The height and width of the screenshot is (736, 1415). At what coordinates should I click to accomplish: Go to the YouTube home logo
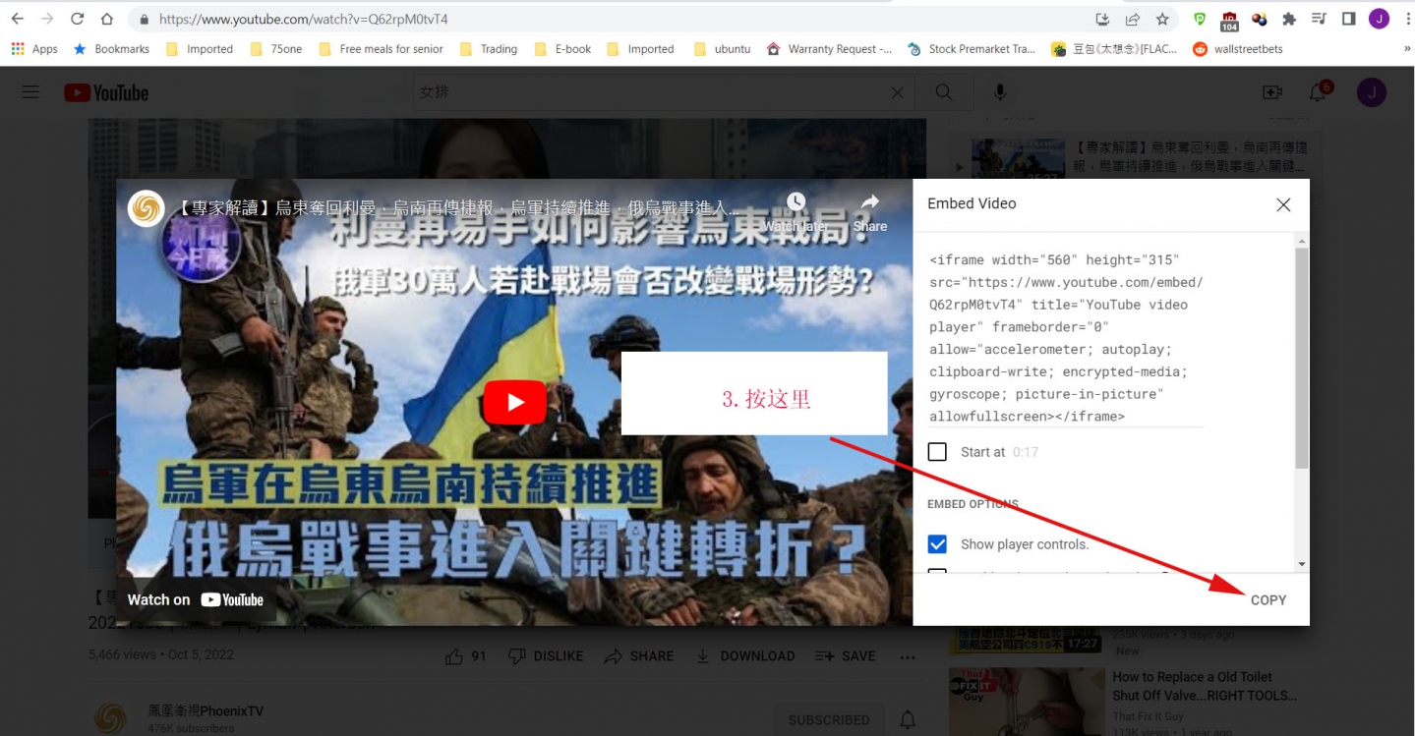tap(106, 92)
